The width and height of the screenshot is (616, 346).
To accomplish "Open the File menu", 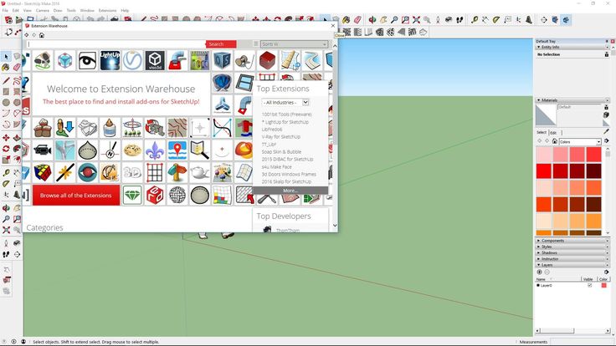I will (5, 10).
